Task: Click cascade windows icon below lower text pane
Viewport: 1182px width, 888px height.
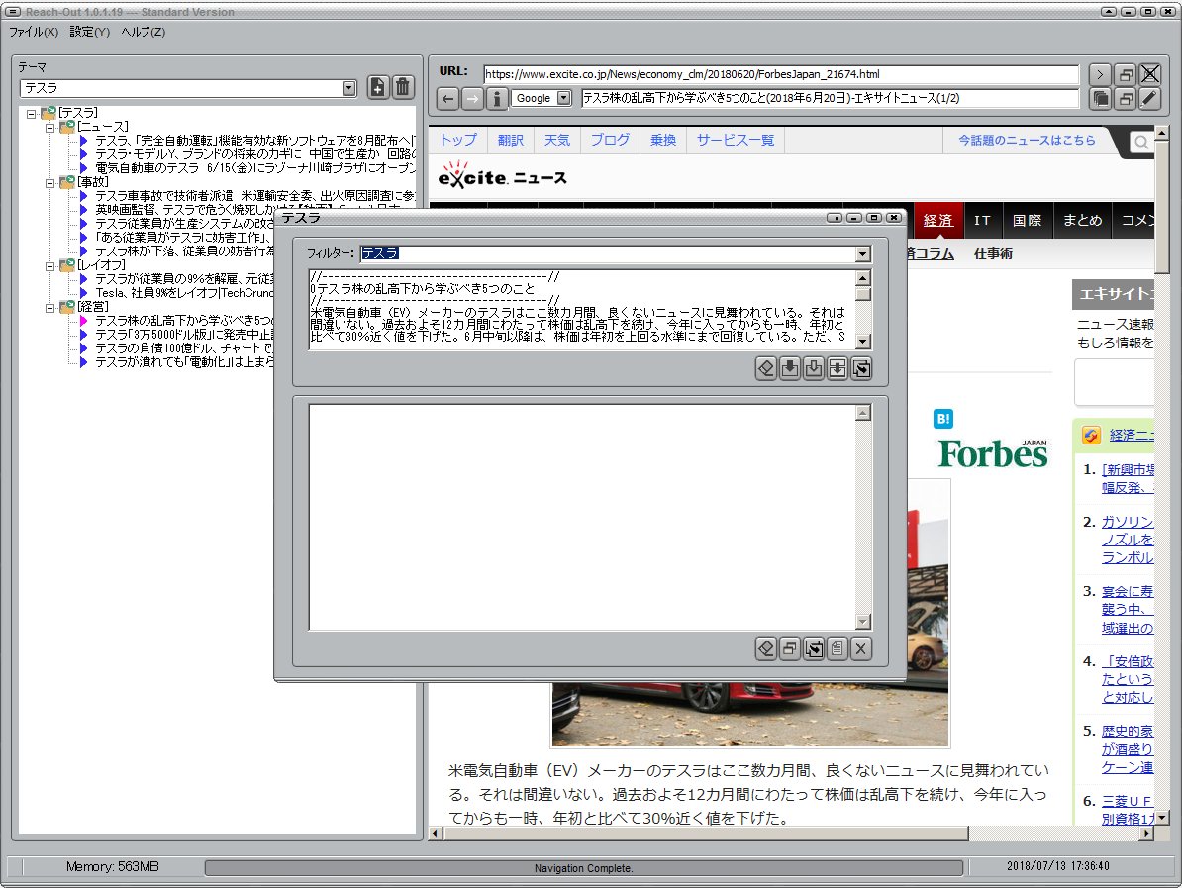Action: (790, 648)
